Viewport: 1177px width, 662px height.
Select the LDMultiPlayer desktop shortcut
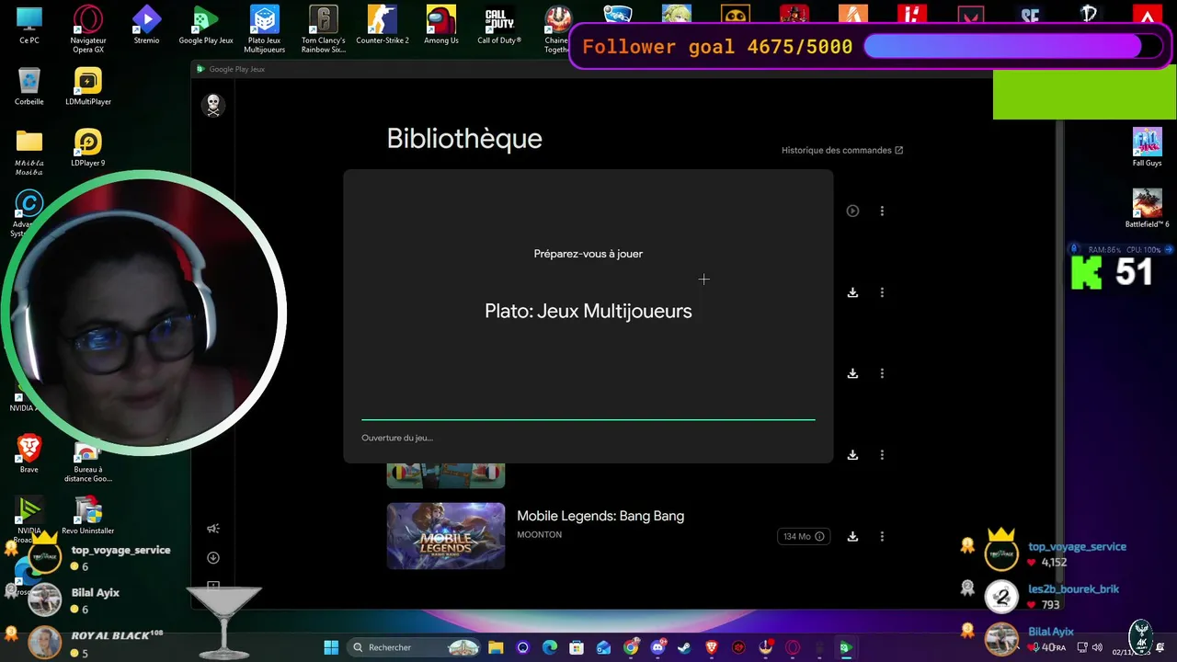[88, 87]
